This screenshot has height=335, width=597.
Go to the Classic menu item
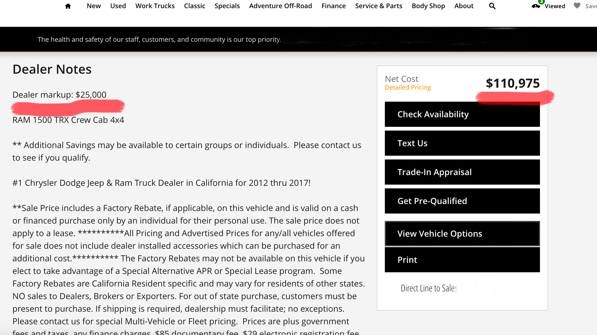point(194,6)
